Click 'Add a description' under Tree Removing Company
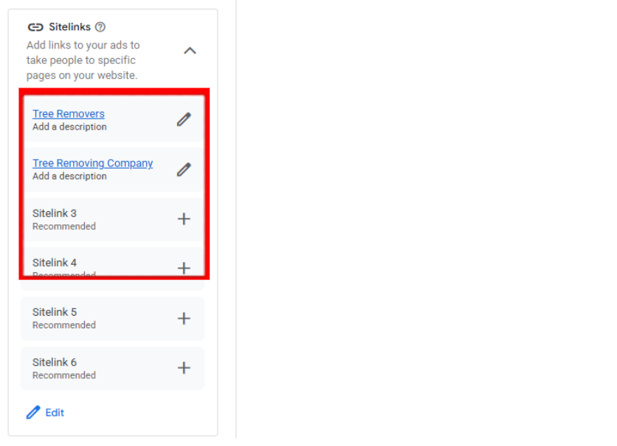The width and height of the screenshot is (617, 446). [69, 176]
